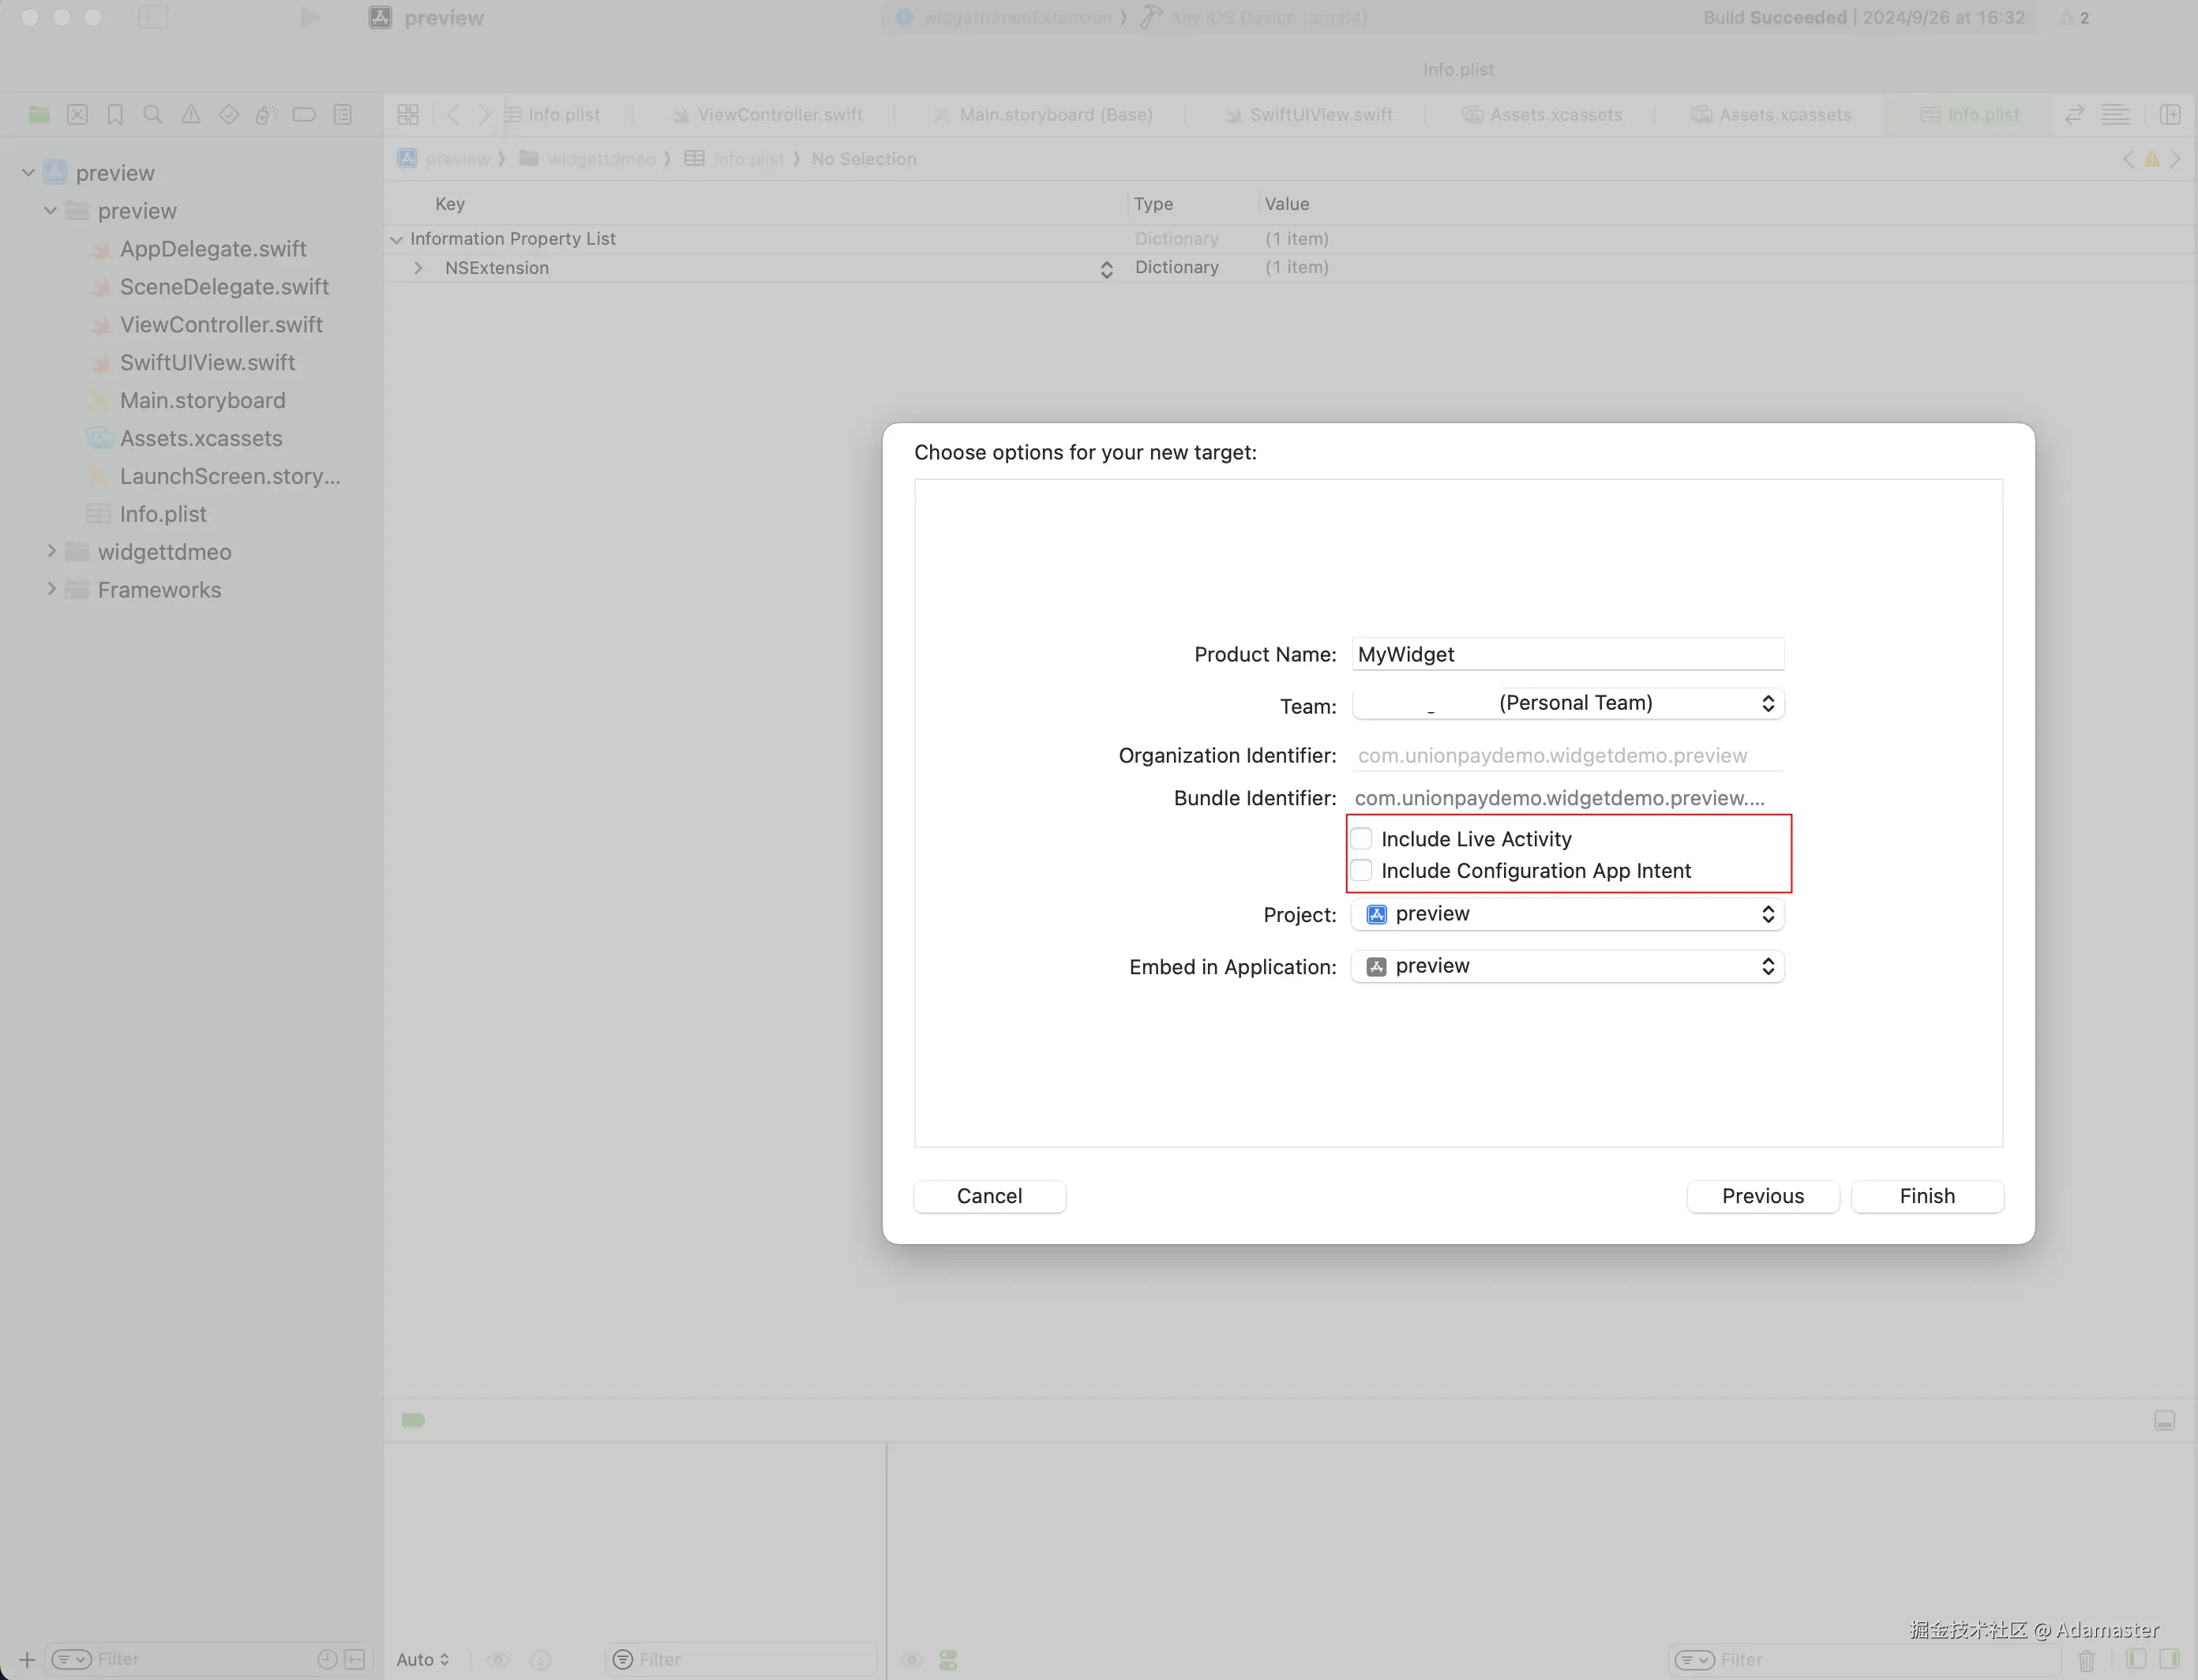Click the Finish button
Image resolution: width=2198 pixels, height=1680 pixels.
(1926, 1196)
